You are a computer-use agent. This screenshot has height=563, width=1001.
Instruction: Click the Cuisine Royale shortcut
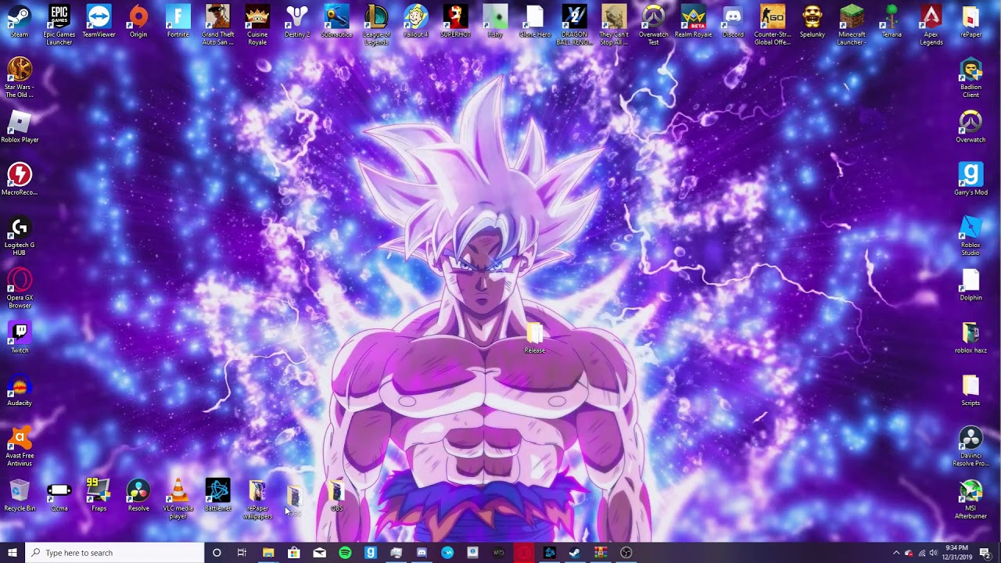257,24
